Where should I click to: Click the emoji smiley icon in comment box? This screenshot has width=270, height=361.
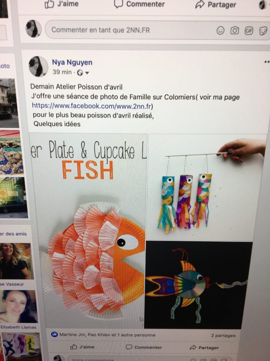(x=220, y=30)
